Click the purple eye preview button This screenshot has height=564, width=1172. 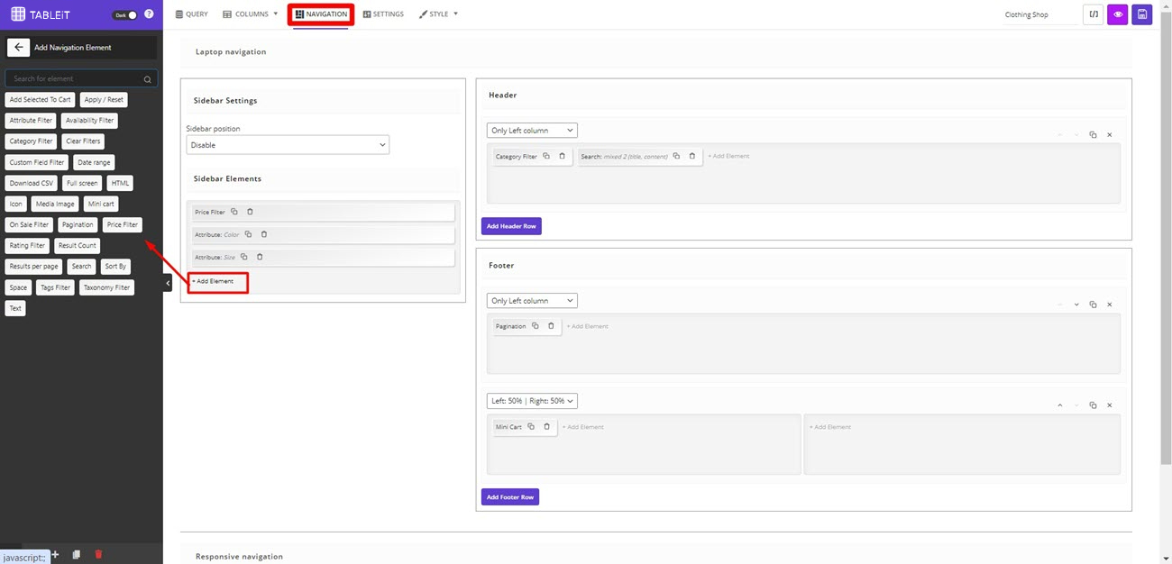(1118, 14)
